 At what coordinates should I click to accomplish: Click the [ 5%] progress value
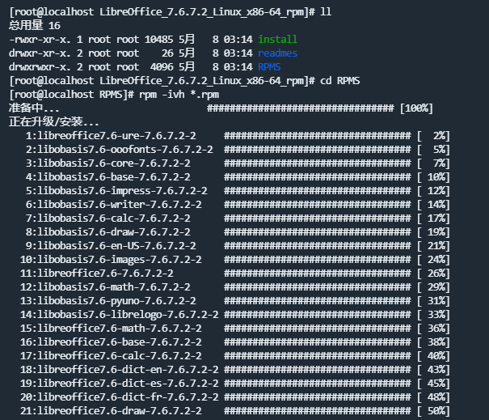click(x=433, y=149)
